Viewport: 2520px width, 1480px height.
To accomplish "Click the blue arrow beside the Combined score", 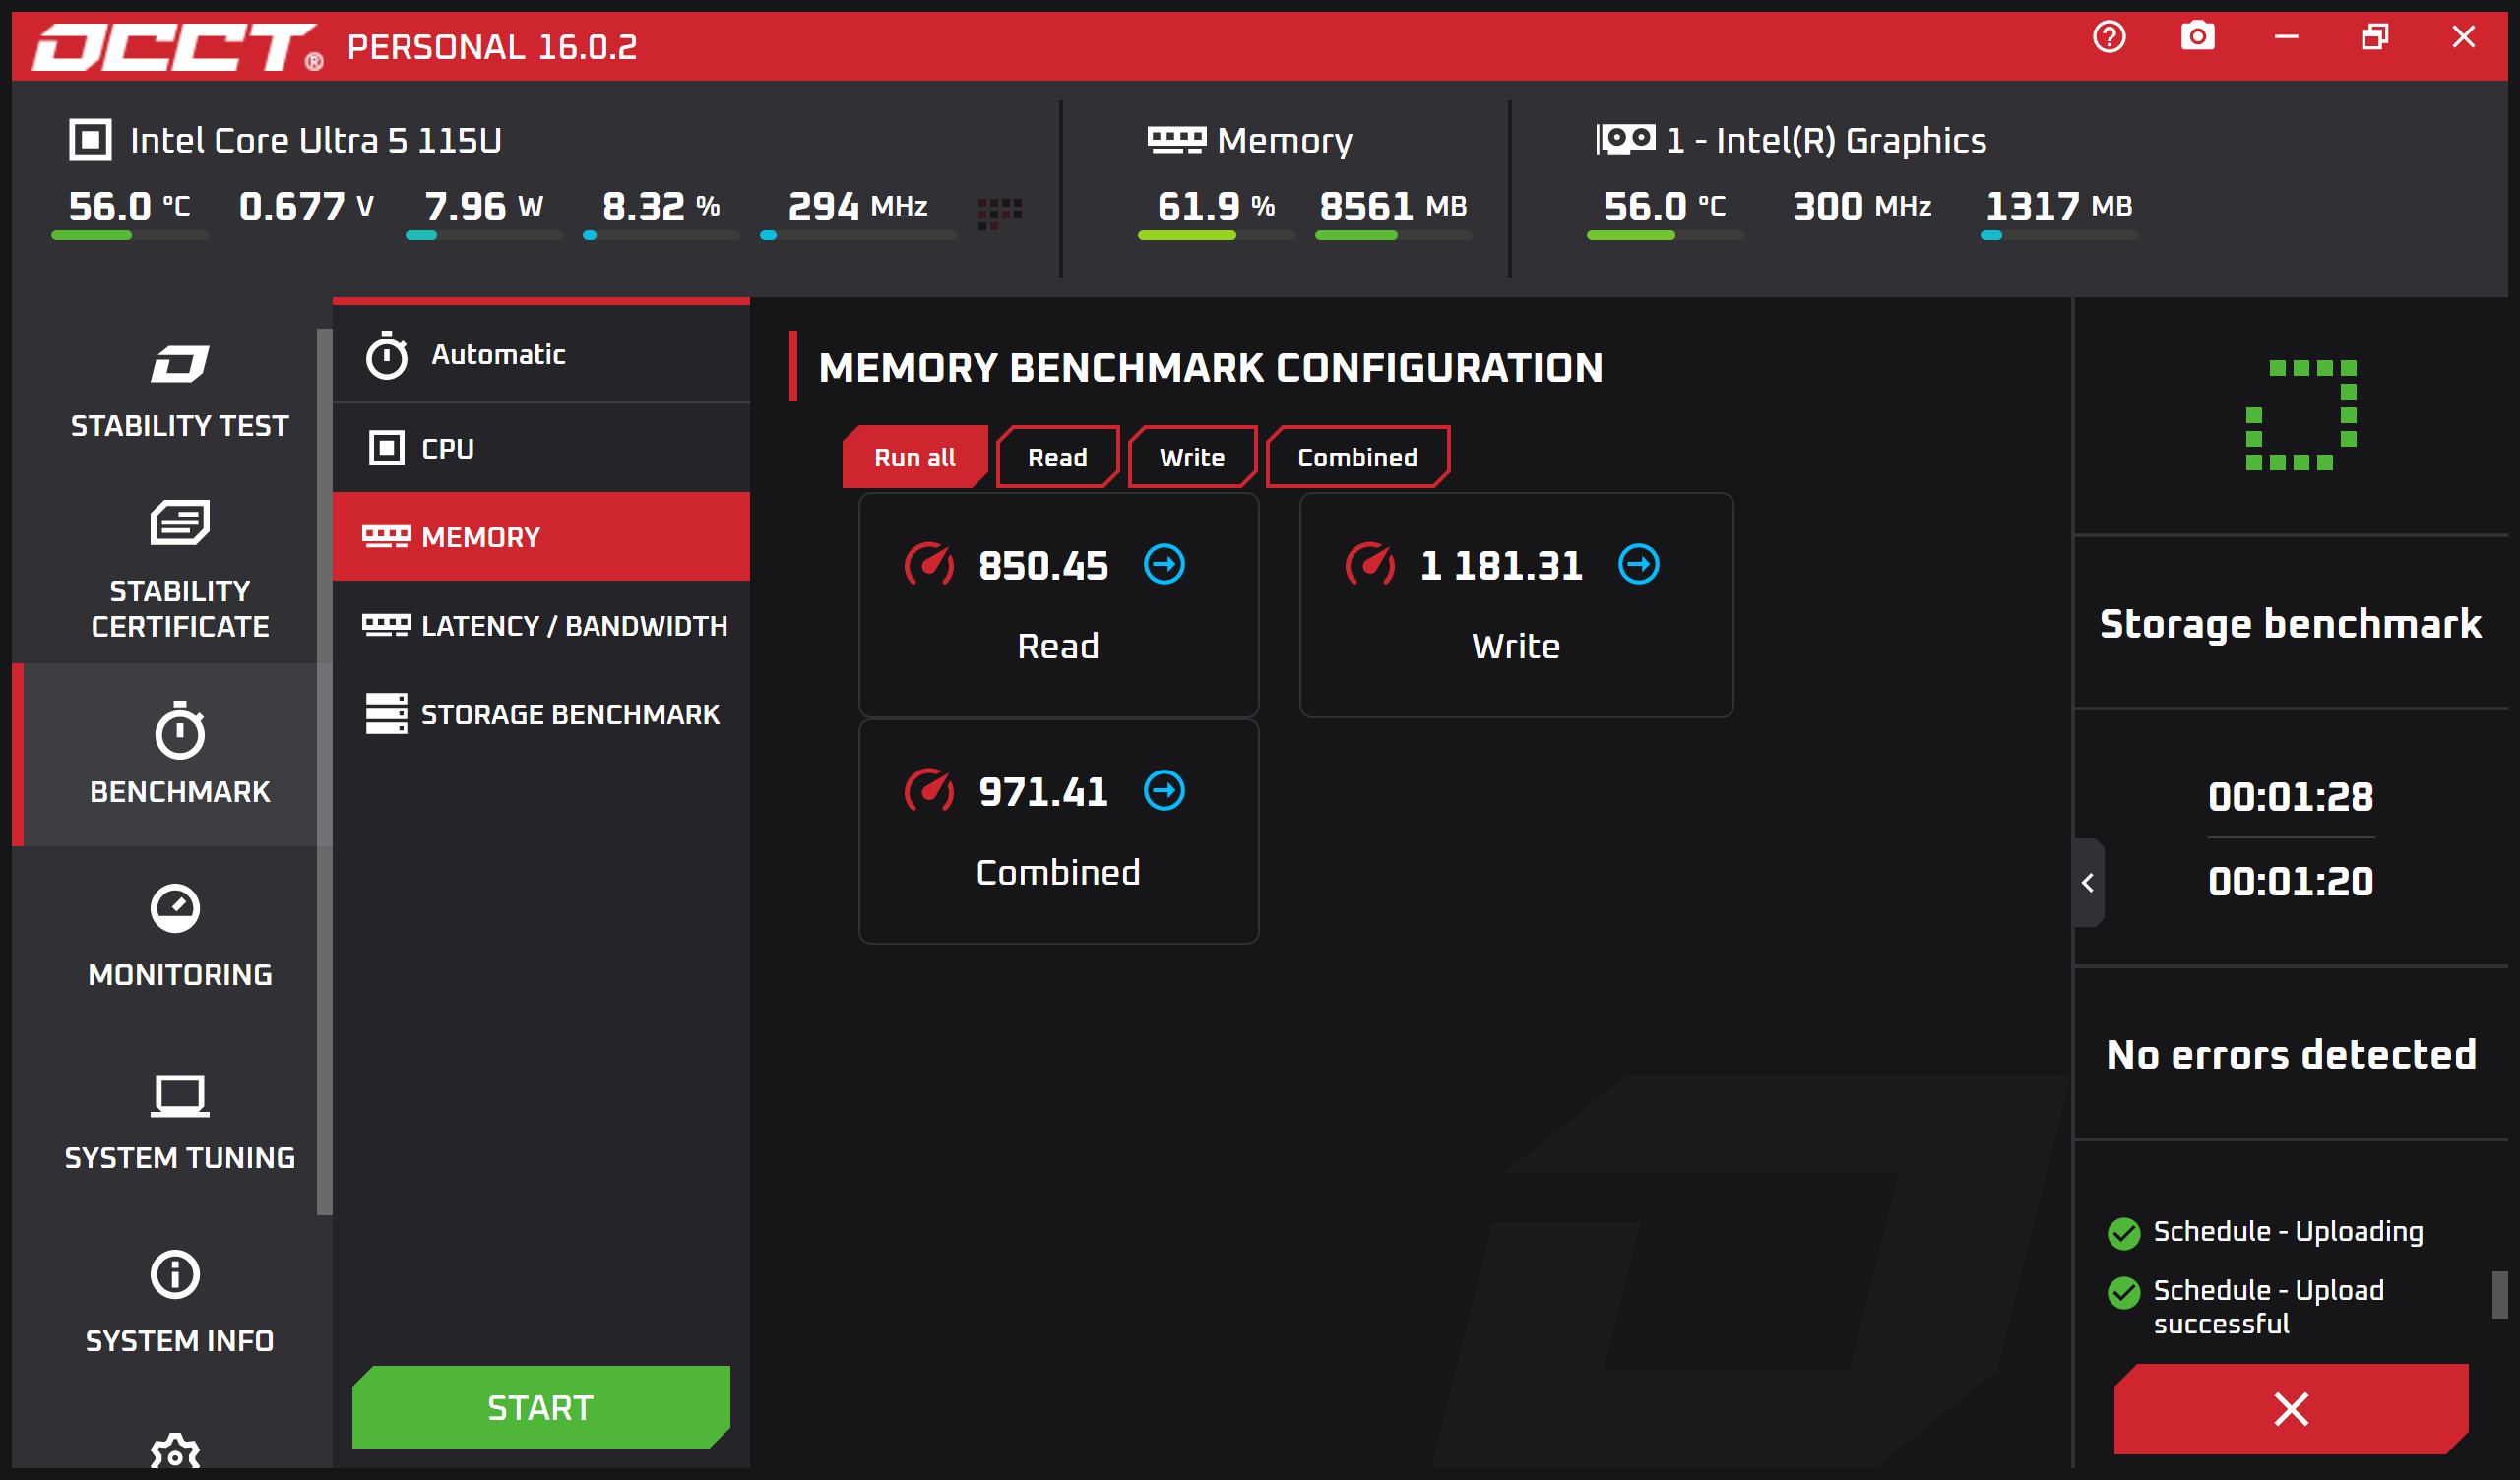I will tap(1164, 791).
